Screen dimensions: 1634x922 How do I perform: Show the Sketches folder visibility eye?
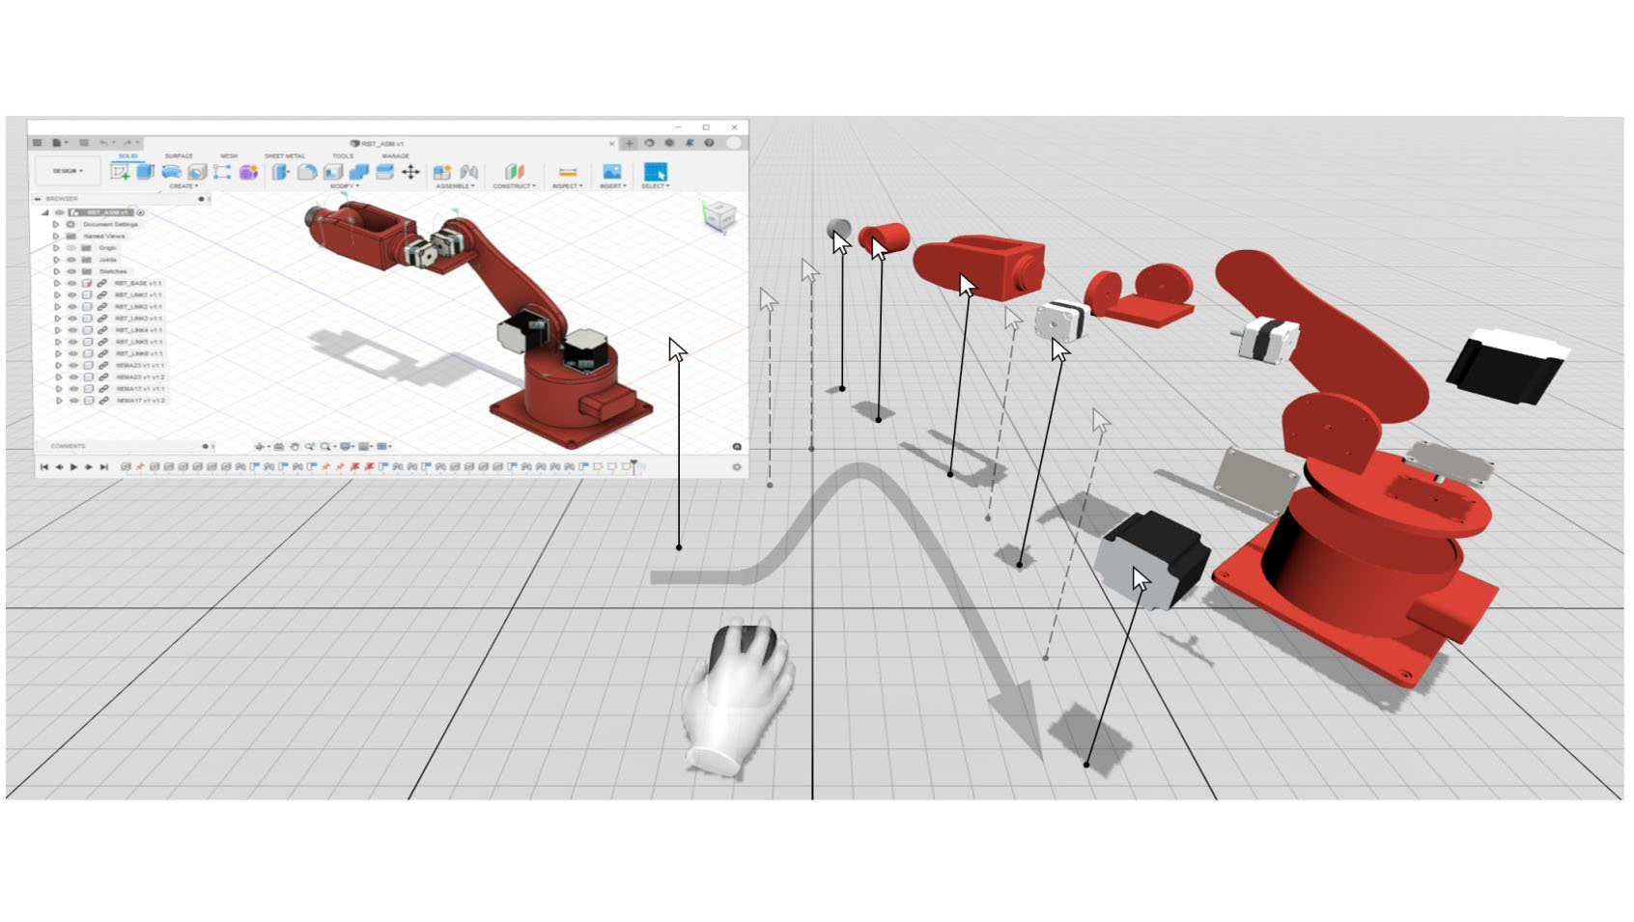tap(71, 271)
